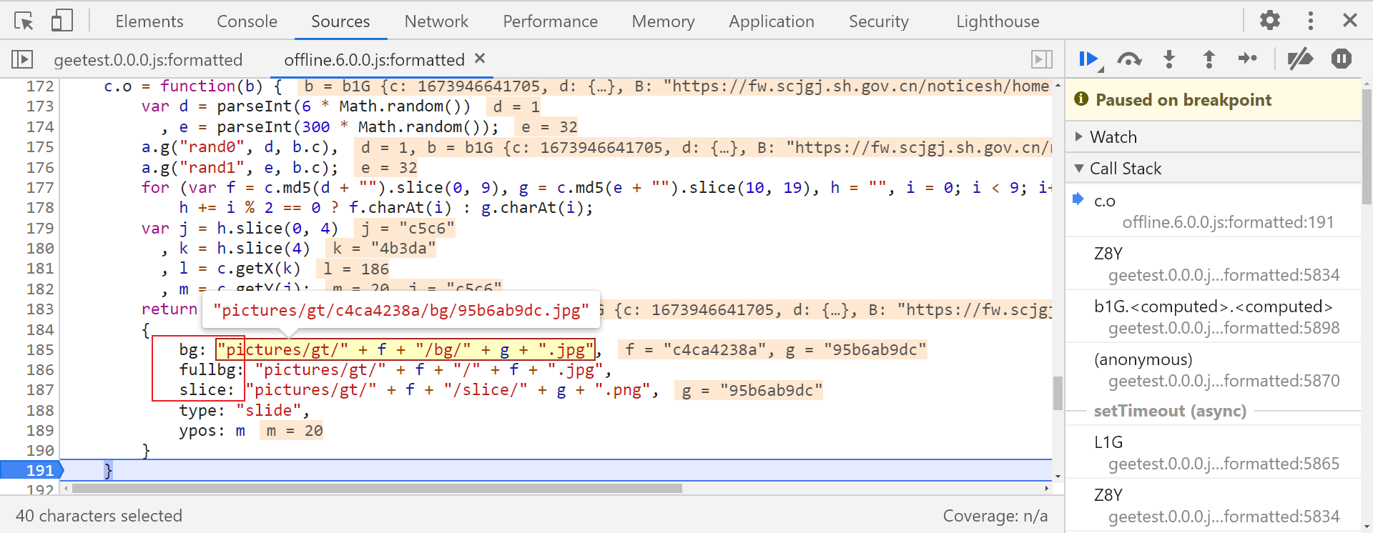Switch to the Elements tab
Image resolution: width=1373 pixels, height=533 pixels.
[149, 21]
